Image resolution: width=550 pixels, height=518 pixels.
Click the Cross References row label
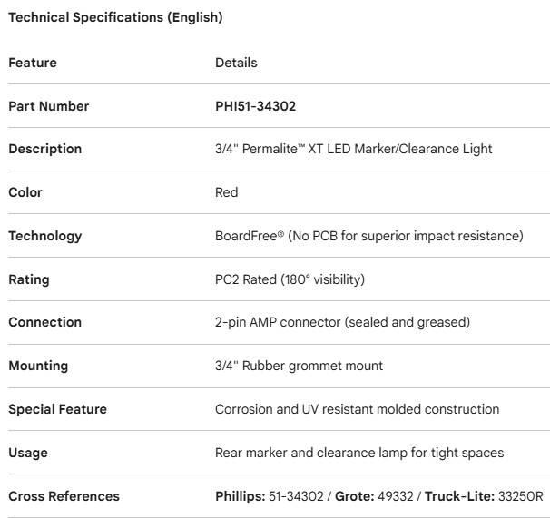pos(64,496)
